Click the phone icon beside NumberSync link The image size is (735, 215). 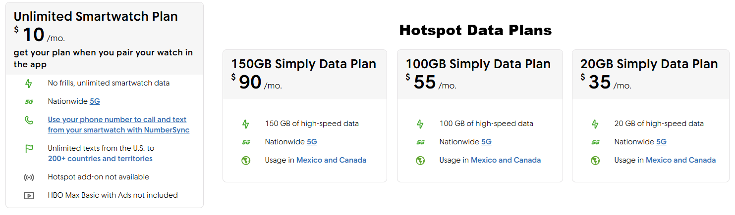coord(29,120)
